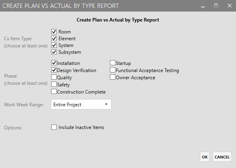This screenshot has height=168, width=236.
Task: Enable Include Inactive Items option
Action: (x=54, y=127)
